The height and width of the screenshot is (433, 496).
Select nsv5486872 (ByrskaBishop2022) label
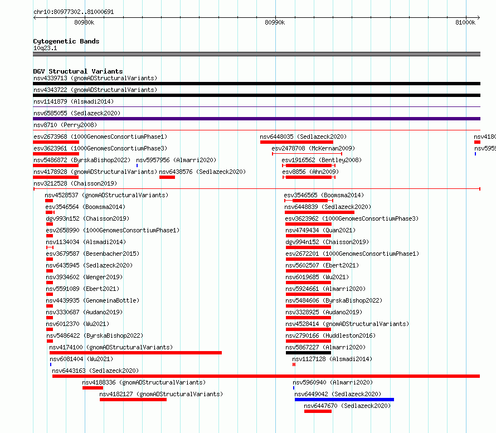point(82,160)
